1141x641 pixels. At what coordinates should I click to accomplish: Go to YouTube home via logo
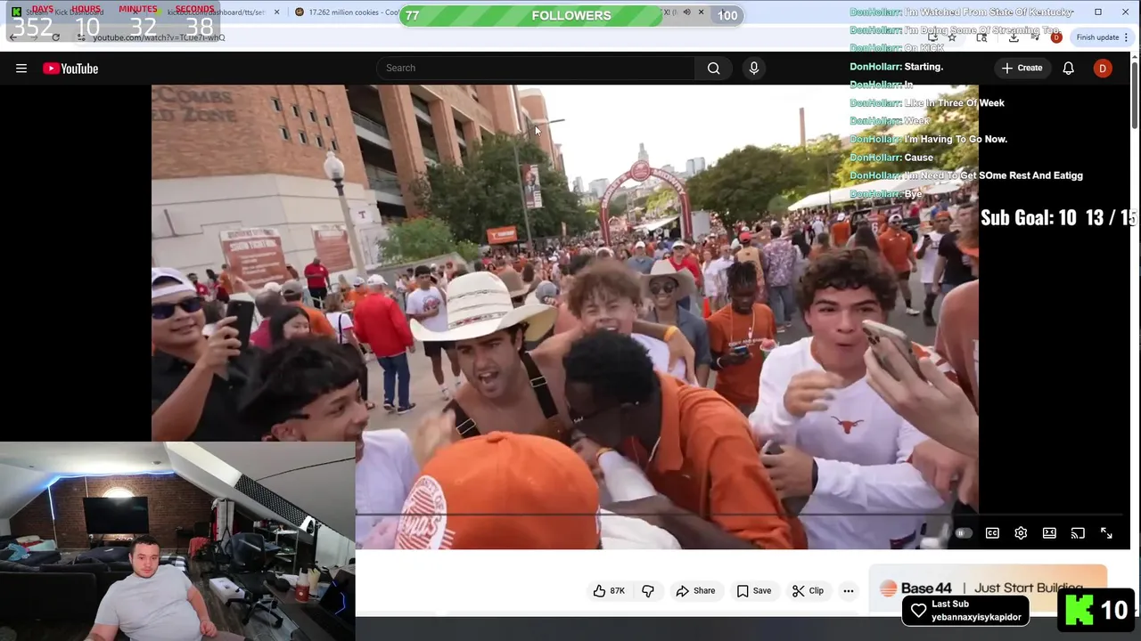70,69
